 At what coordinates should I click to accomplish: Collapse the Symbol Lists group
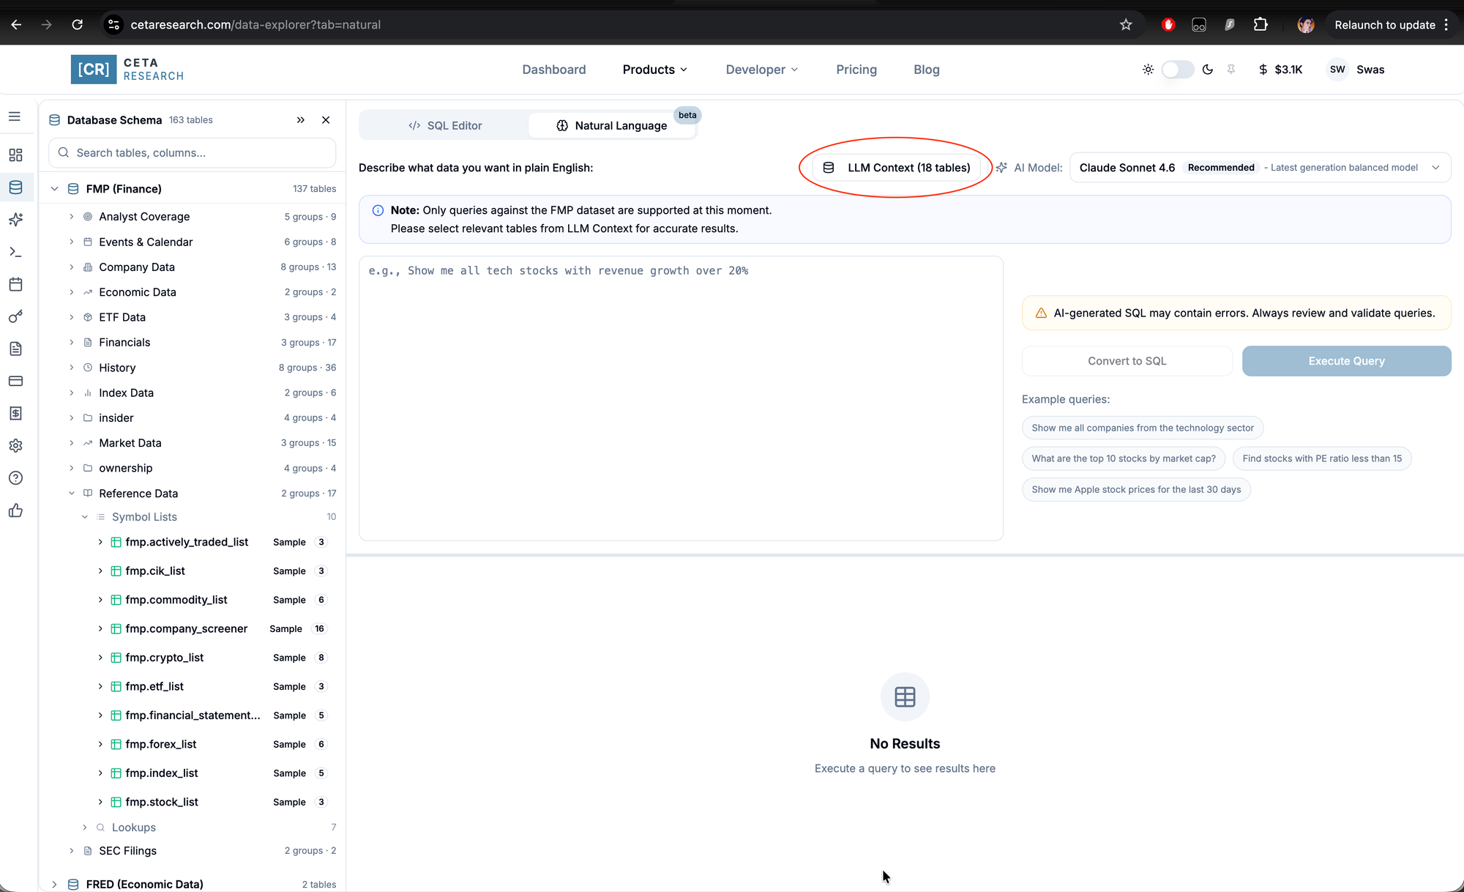tap(84, 517)
